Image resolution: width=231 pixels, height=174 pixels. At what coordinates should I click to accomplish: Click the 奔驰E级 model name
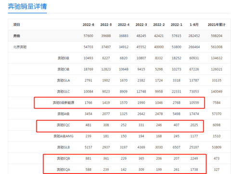(64, 58)
